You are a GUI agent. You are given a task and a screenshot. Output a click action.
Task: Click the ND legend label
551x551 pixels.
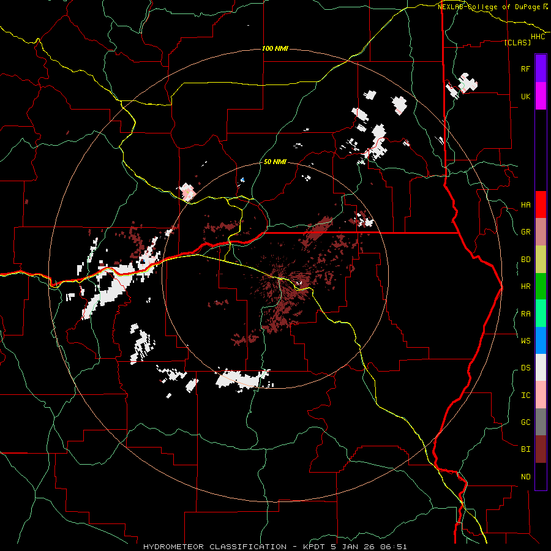526,477
